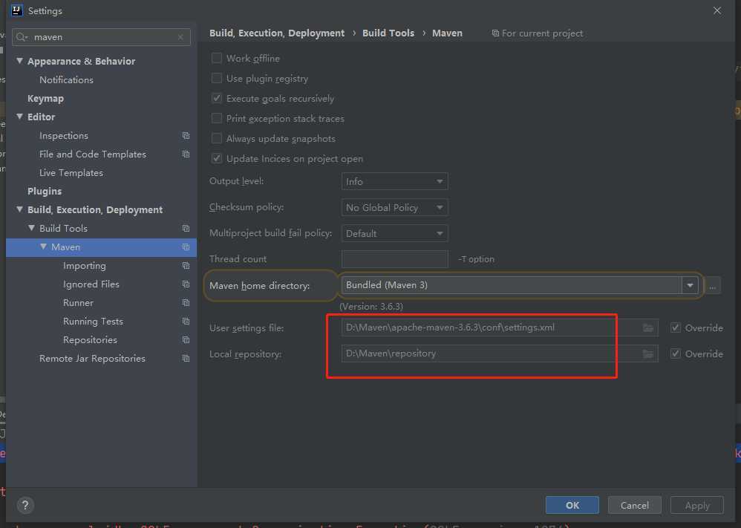Collapse the Maven tree node
Screen dimensions: 741x528
tap(44, 247)
